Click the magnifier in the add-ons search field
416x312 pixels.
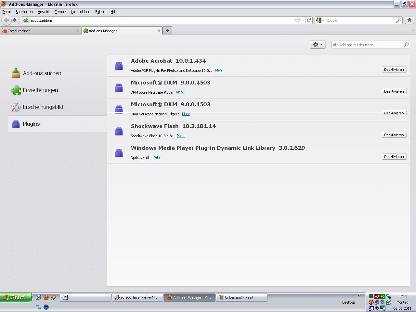(406, 45)
